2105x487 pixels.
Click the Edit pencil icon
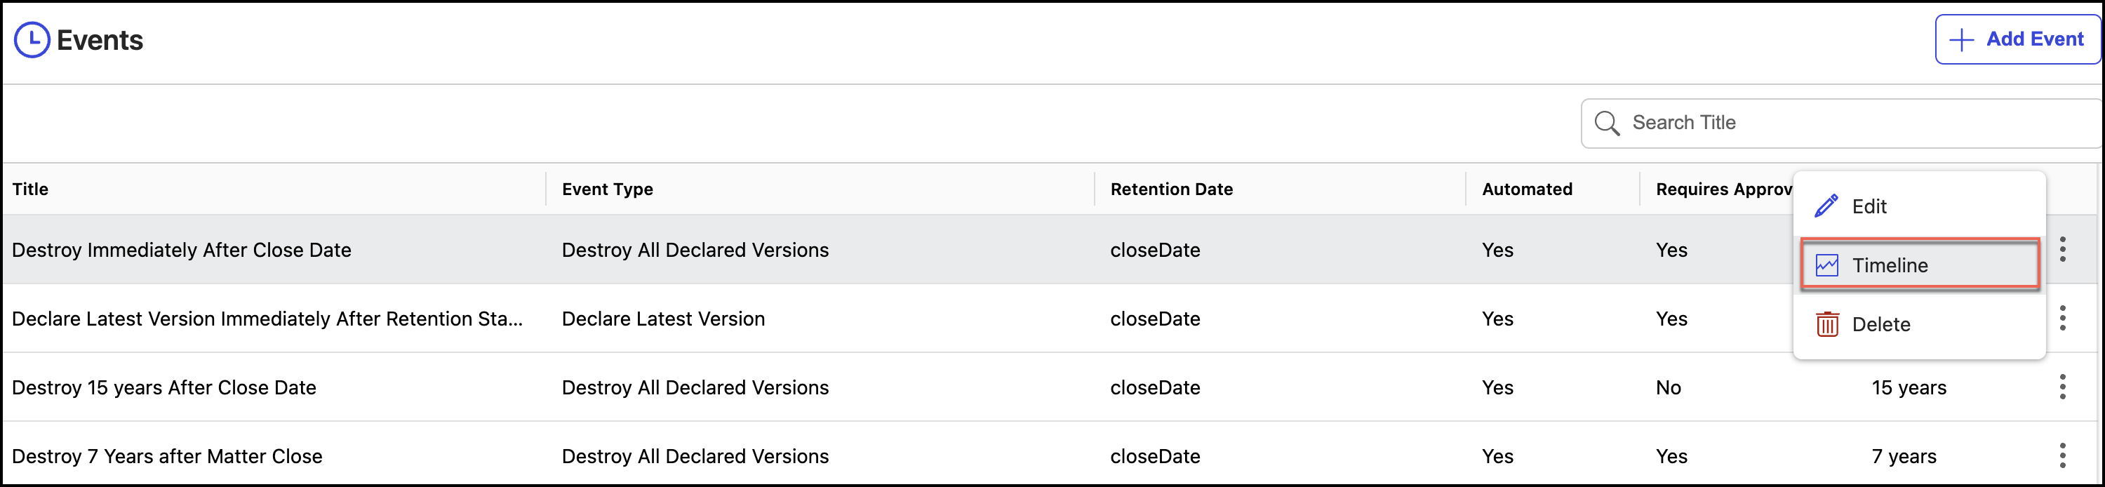1826,206
